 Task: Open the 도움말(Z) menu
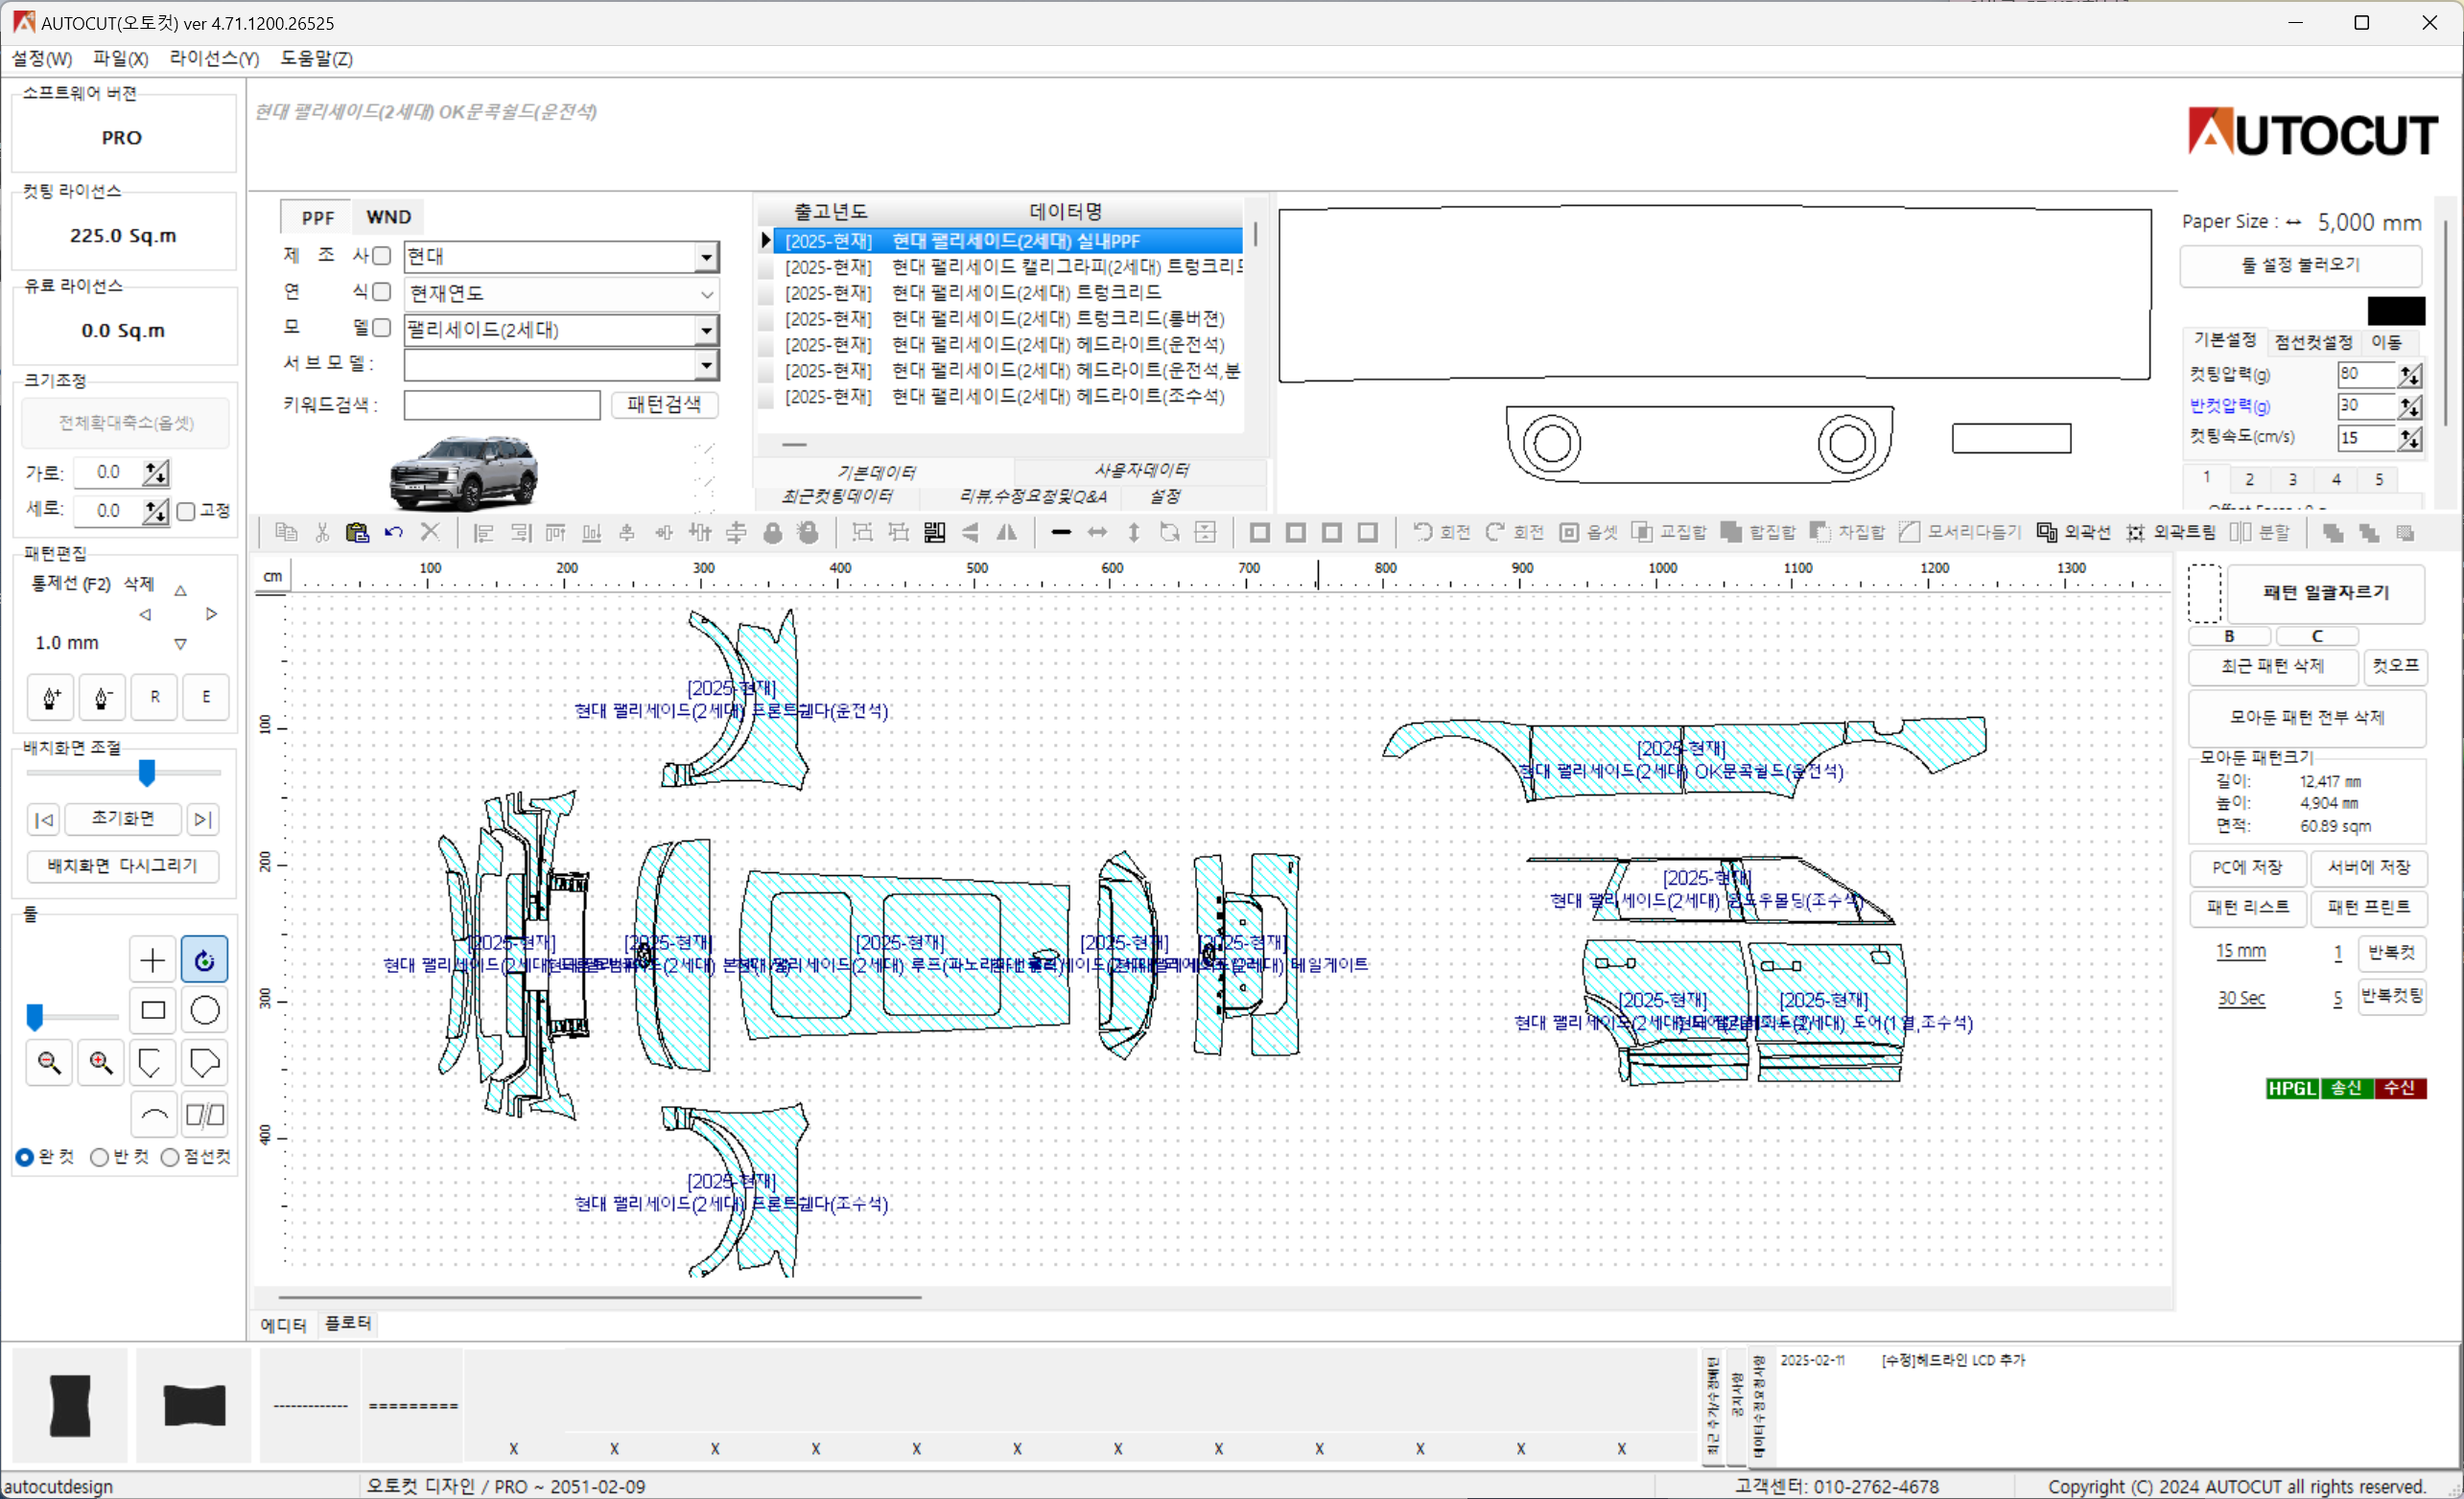[x=317, y=59]
